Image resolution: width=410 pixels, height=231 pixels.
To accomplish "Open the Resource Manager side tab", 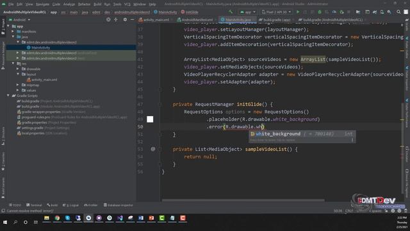I will point(3,56).
